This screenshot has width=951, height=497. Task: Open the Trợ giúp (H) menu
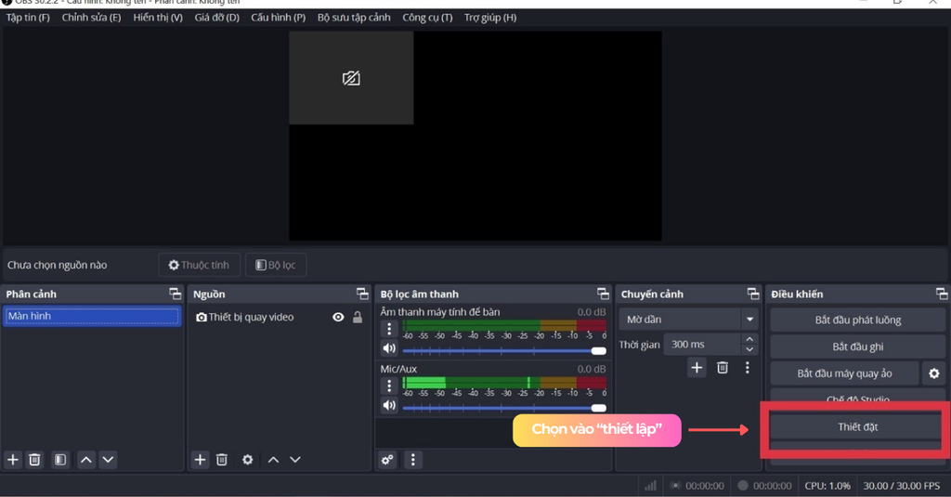pos(490,18)
